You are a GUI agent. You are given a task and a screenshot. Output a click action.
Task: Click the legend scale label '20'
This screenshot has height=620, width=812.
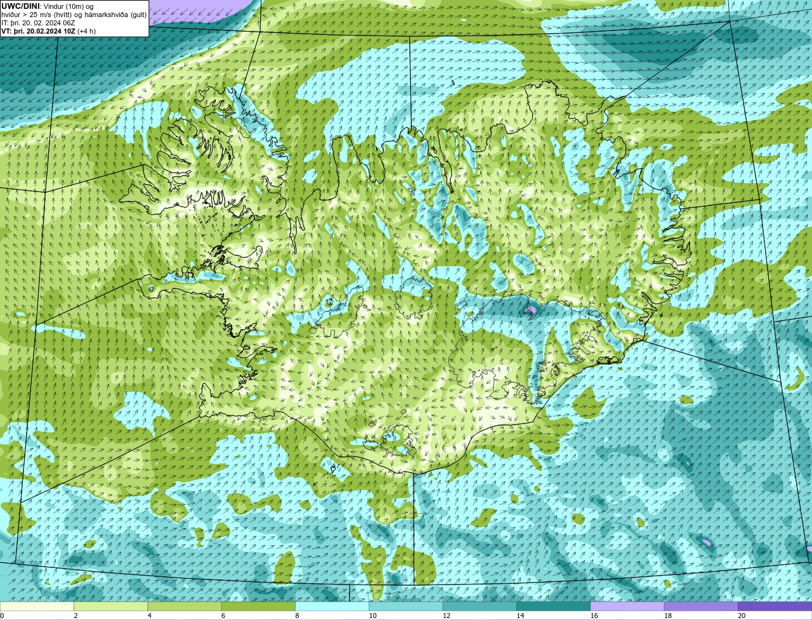click(742, 616)
